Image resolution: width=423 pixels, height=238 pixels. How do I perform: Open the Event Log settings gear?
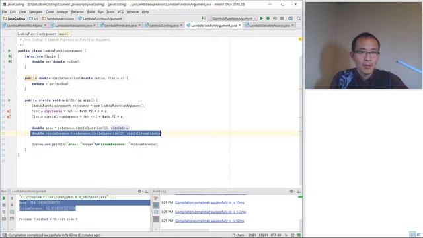(292, 191)
